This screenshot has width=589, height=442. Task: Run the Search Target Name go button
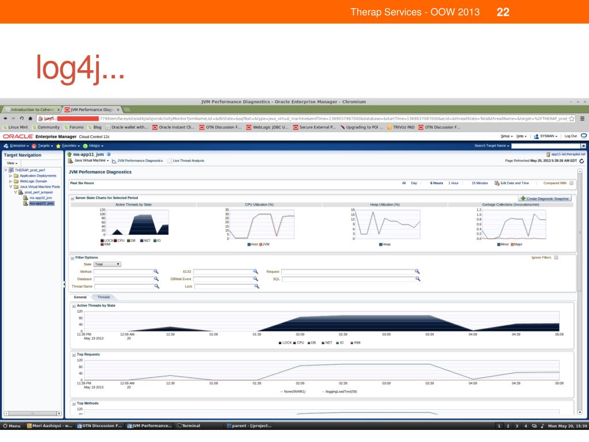click(583, 146)
